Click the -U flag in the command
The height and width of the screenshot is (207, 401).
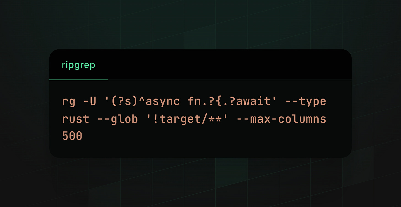point(90,101)
